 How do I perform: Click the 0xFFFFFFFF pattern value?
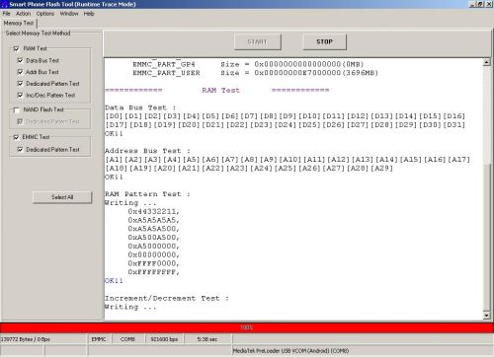[154, 272]
